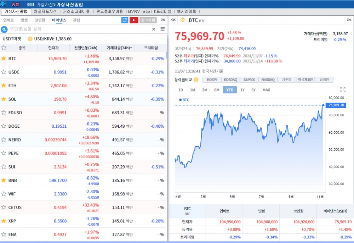Viewport: 354px width, 243px height.
Task: Open the red YouTube icon in the toolbar
Action: (134, 20)
